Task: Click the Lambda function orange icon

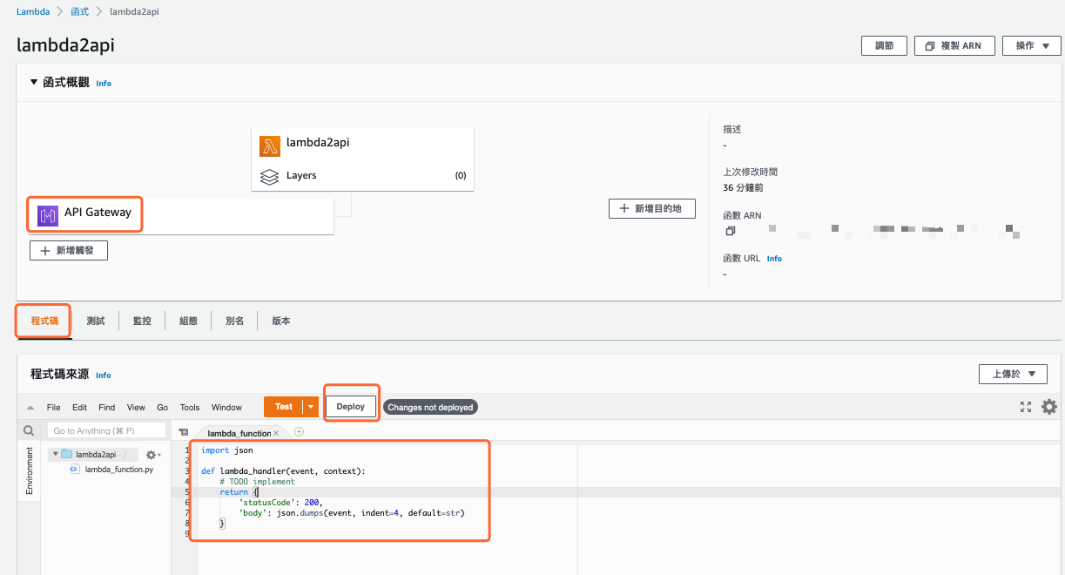Action: tap(270, 145)
